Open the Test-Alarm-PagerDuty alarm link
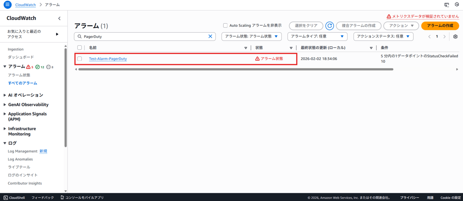The height and width of the screenshot is (201, 463). [108, 59]
